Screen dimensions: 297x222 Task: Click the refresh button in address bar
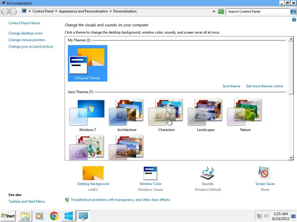[221, 12]
